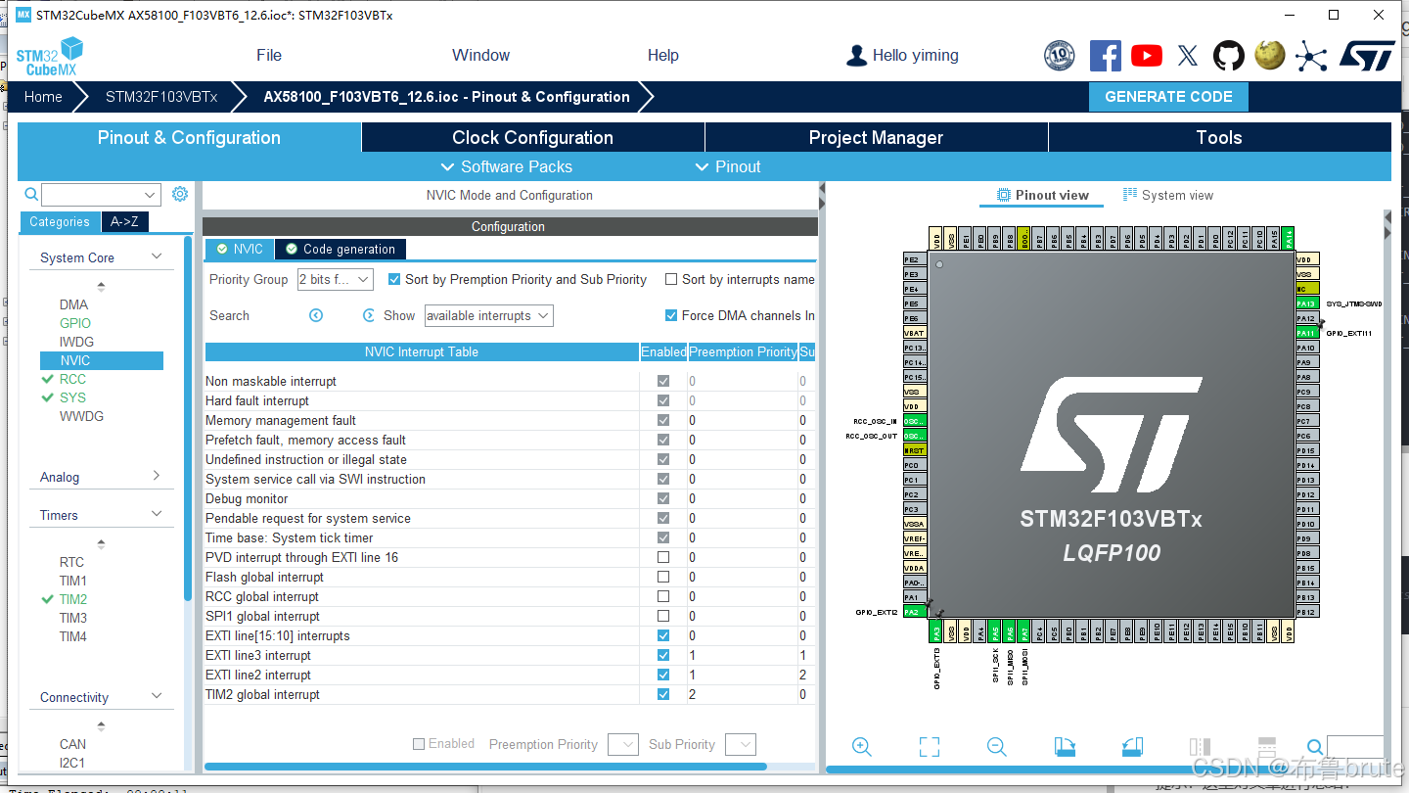Rotate chip counter-clockwise icon
The image size is (1409, 793).
[1132, 747]
